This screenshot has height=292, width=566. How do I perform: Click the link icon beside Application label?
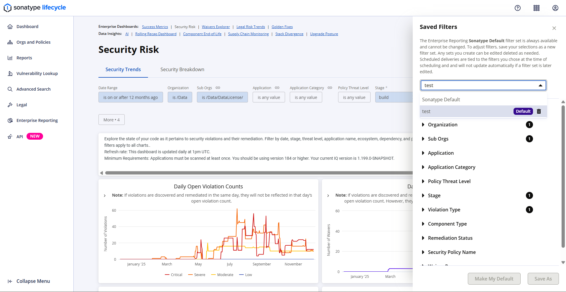click(x=277, y=88)
